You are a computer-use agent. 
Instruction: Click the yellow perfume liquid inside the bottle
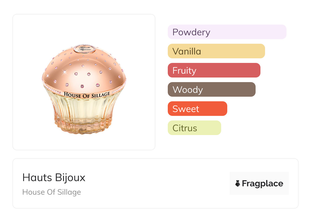coord(84,110)
